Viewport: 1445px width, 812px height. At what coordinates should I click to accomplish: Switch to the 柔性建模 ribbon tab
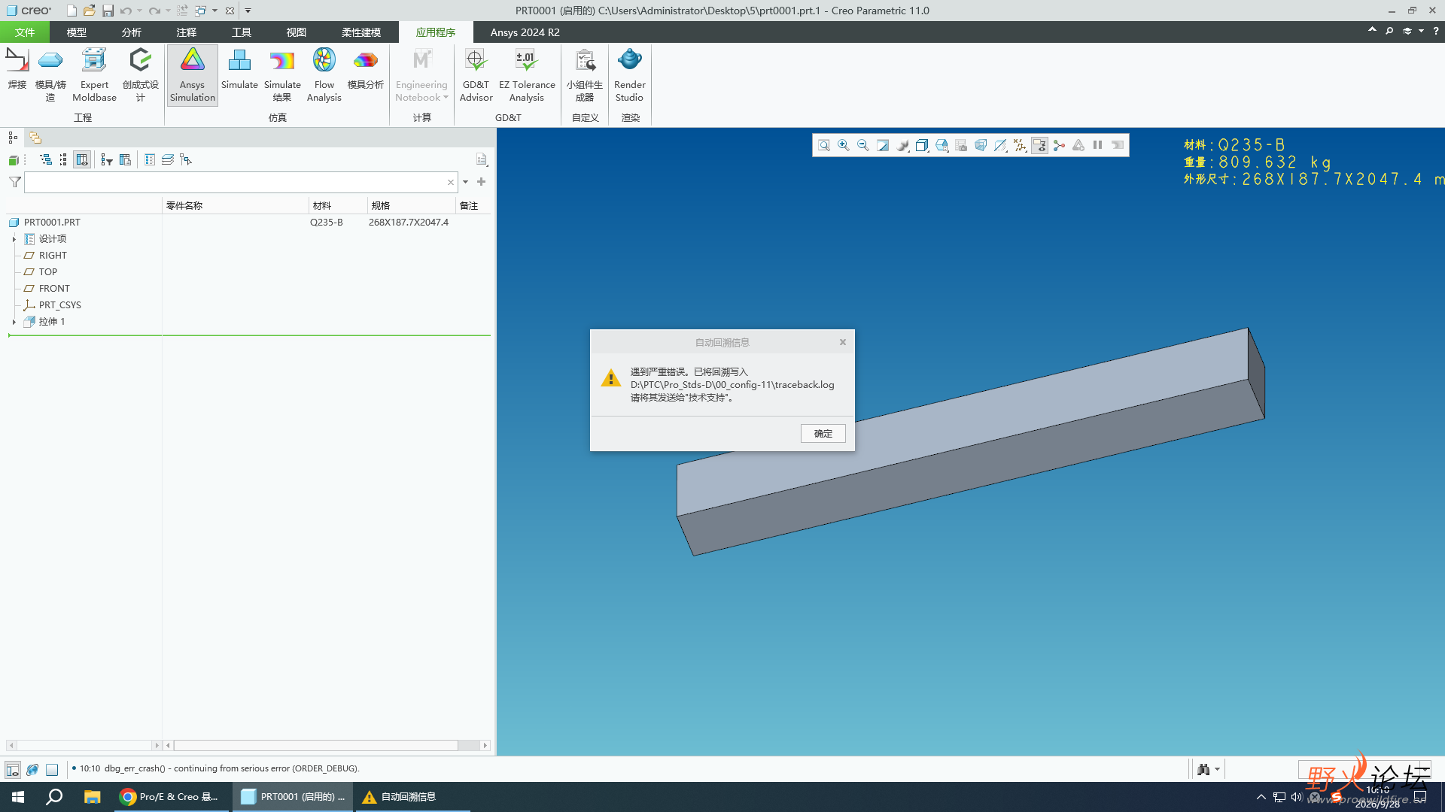click(x=361, y=32)
